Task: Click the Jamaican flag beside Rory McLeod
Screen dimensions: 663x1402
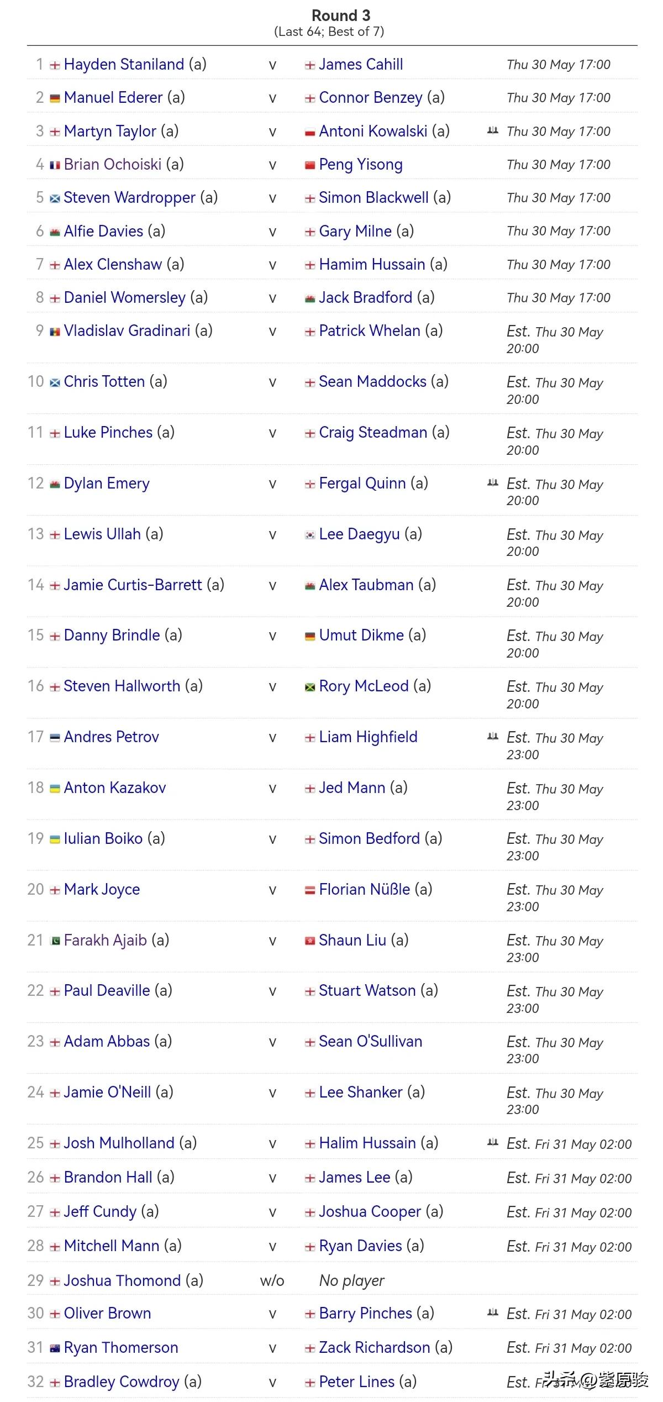Action: pos(310,687)
